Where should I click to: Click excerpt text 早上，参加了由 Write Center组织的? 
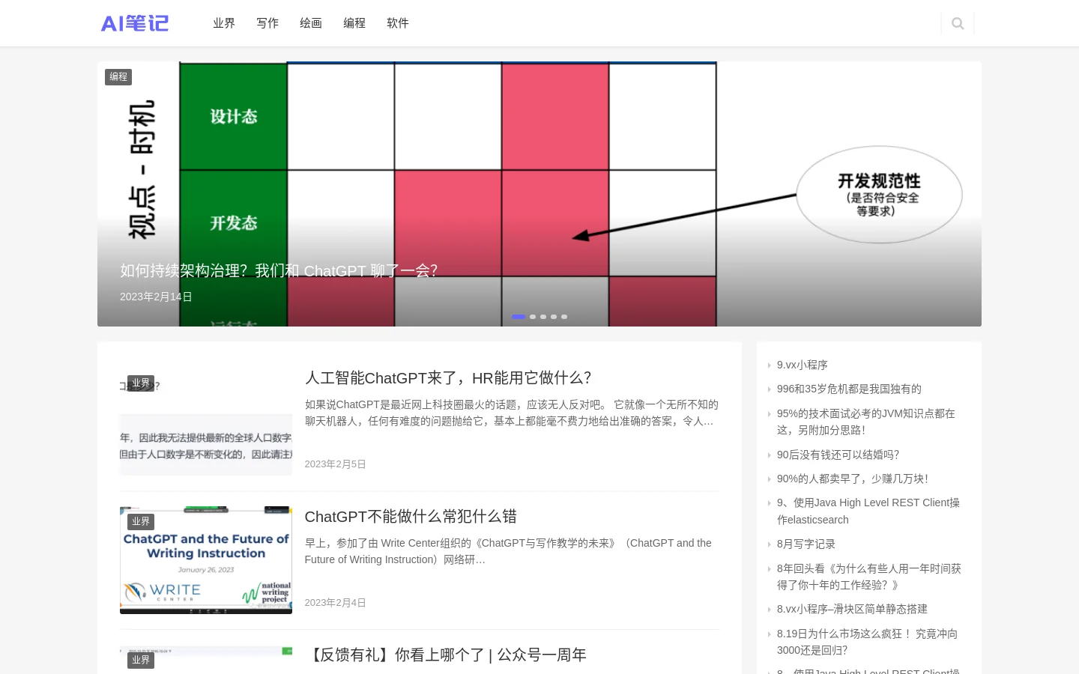508,551
